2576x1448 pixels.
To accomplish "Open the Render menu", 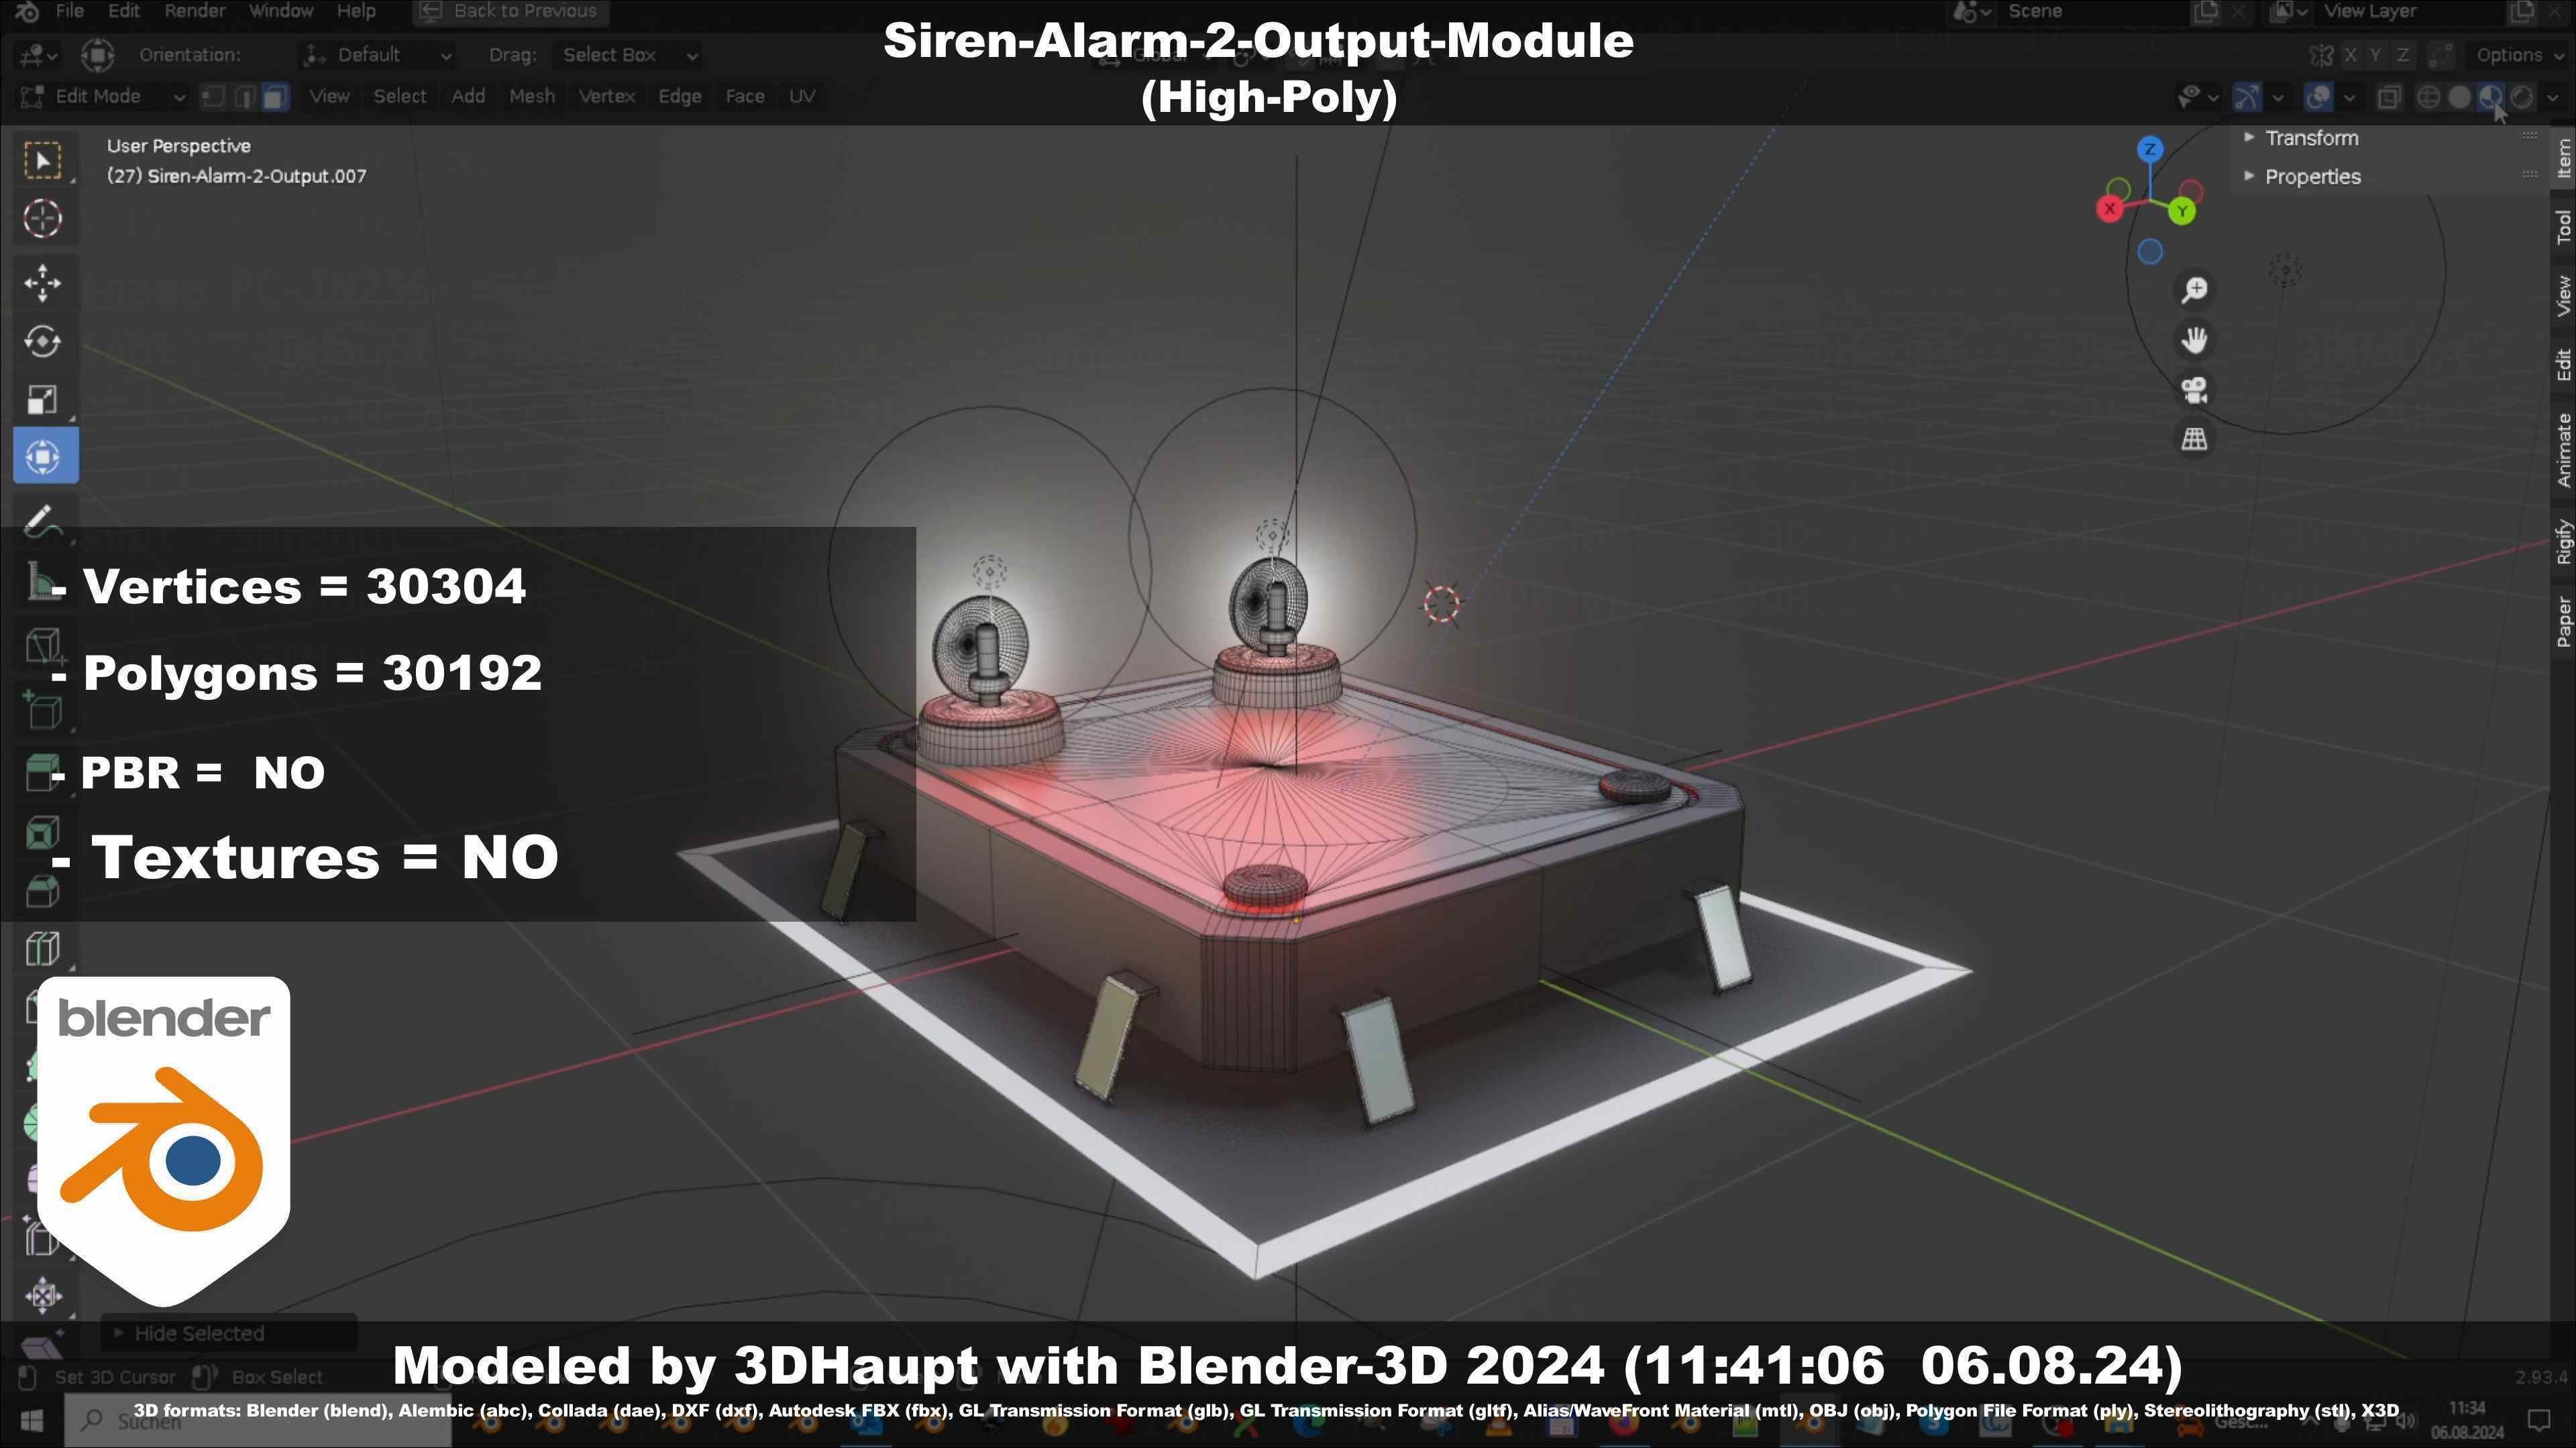I will click(x=195, y=11).
